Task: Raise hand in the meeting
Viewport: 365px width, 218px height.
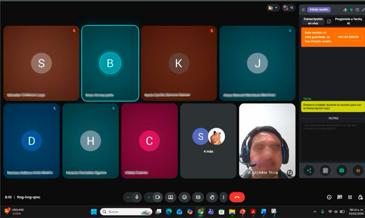Action: click(x=212, y=197)
